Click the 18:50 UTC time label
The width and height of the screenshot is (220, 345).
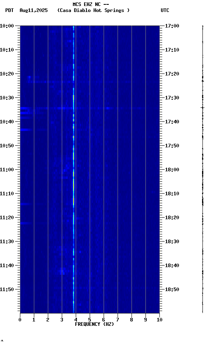[172, 289]
